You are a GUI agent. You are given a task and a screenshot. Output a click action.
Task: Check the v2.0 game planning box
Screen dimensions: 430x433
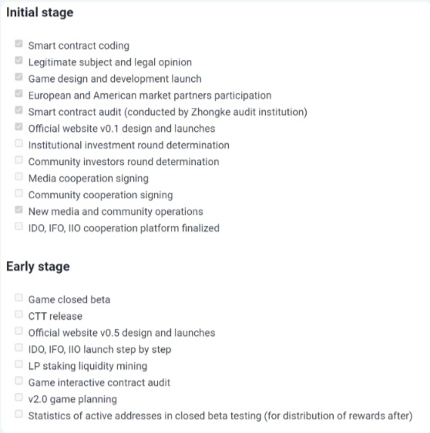pyautogui.click(x=18, y=397)
